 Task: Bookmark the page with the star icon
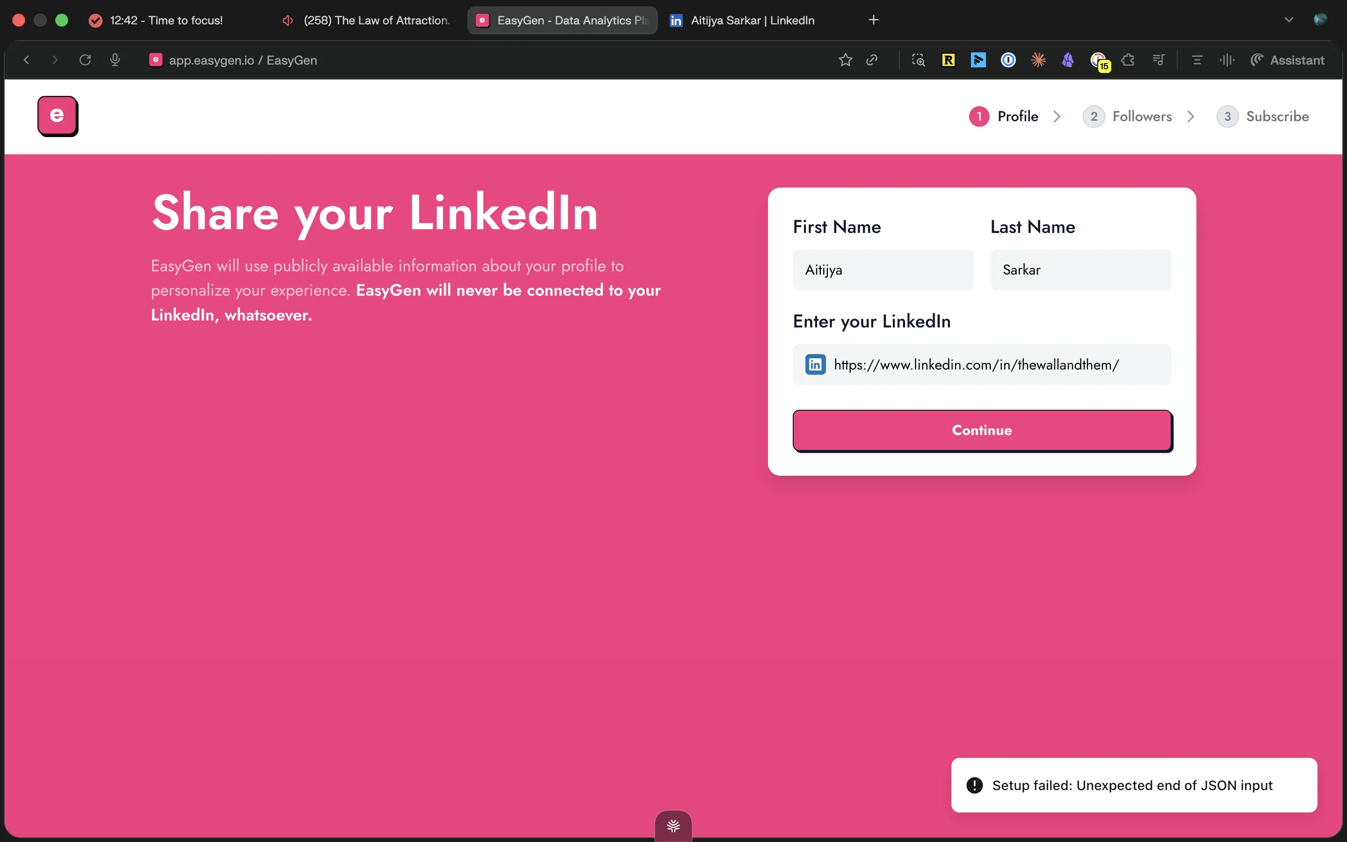click(x=845, y=59)
